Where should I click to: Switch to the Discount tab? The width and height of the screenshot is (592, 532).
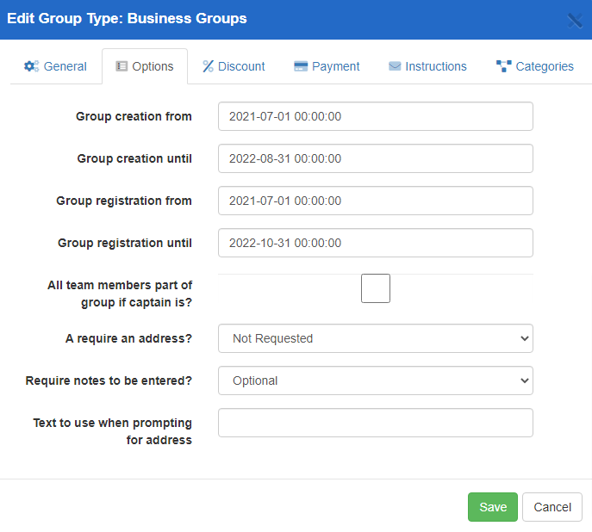pyautogui.click(x=240, y=66)
